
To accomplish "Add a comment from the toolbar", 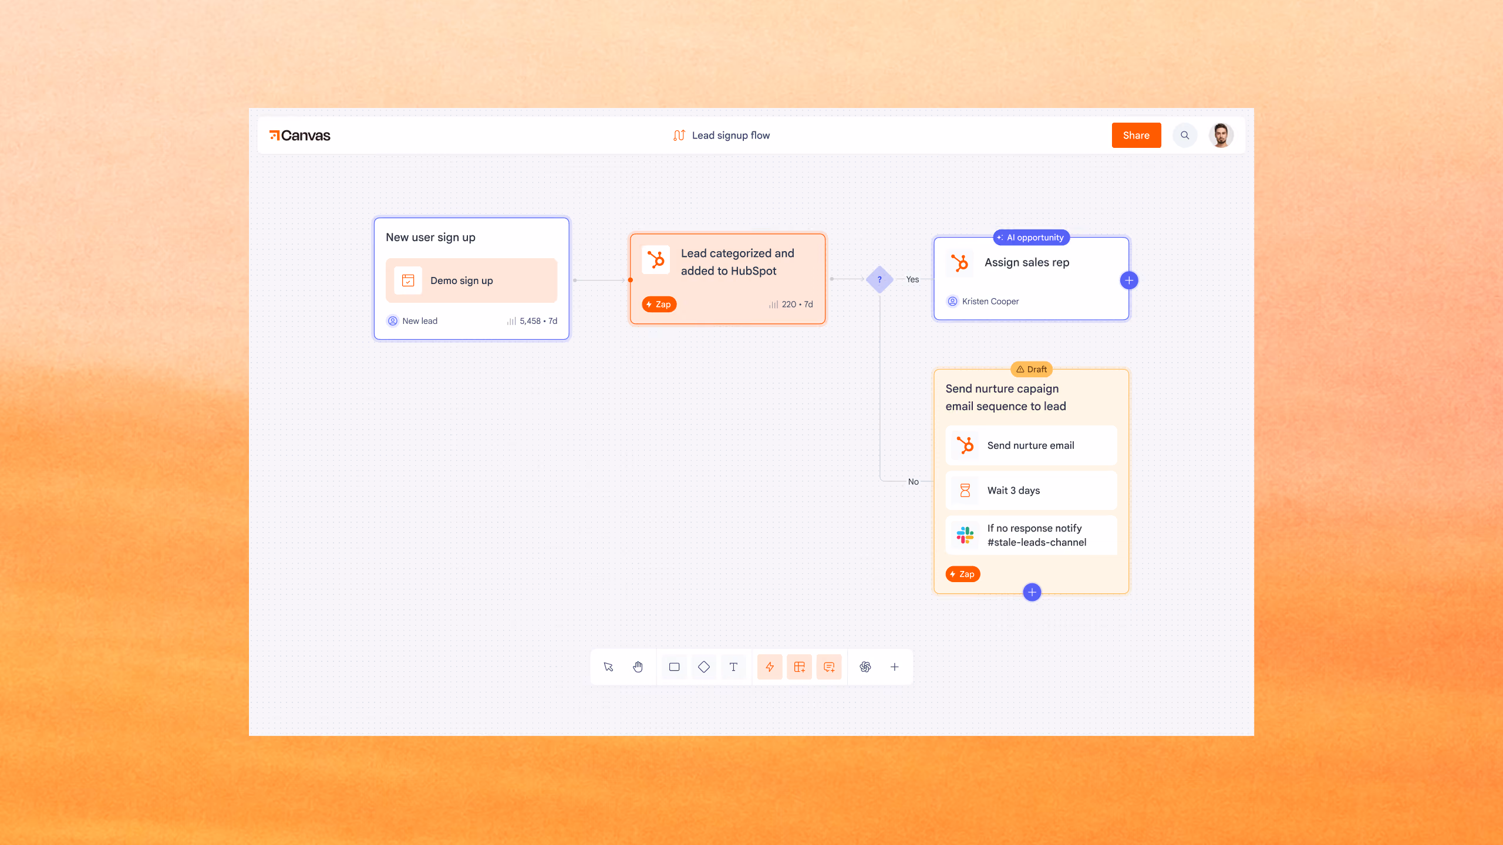I will pyautogui.click(x=829, y=667).
